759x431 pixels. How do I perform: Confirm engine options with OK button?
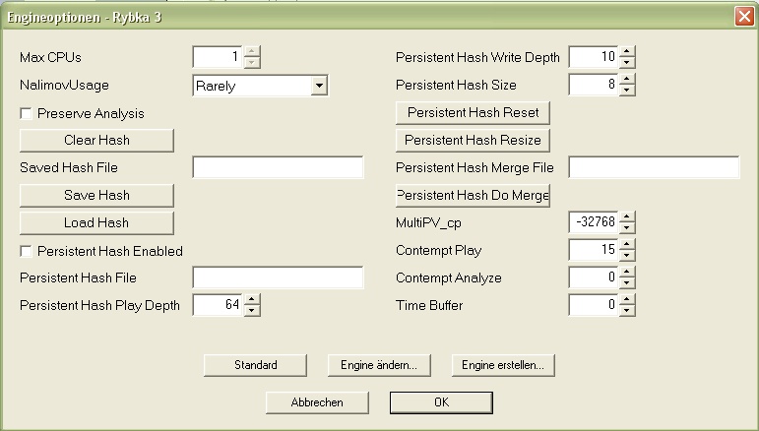pyautogui.click(x=441, y=402)
